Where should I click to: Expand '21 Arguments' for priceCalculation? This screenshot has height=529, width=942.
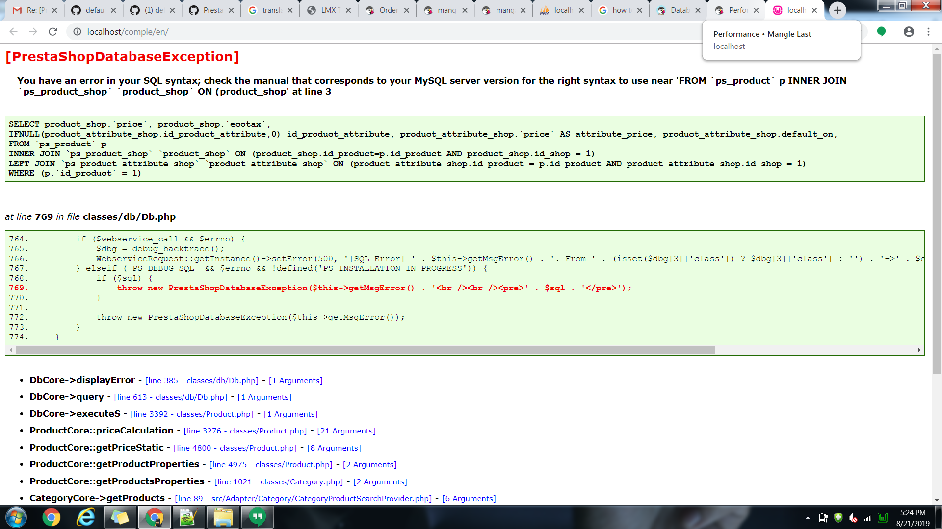click(x=346, y=431)
